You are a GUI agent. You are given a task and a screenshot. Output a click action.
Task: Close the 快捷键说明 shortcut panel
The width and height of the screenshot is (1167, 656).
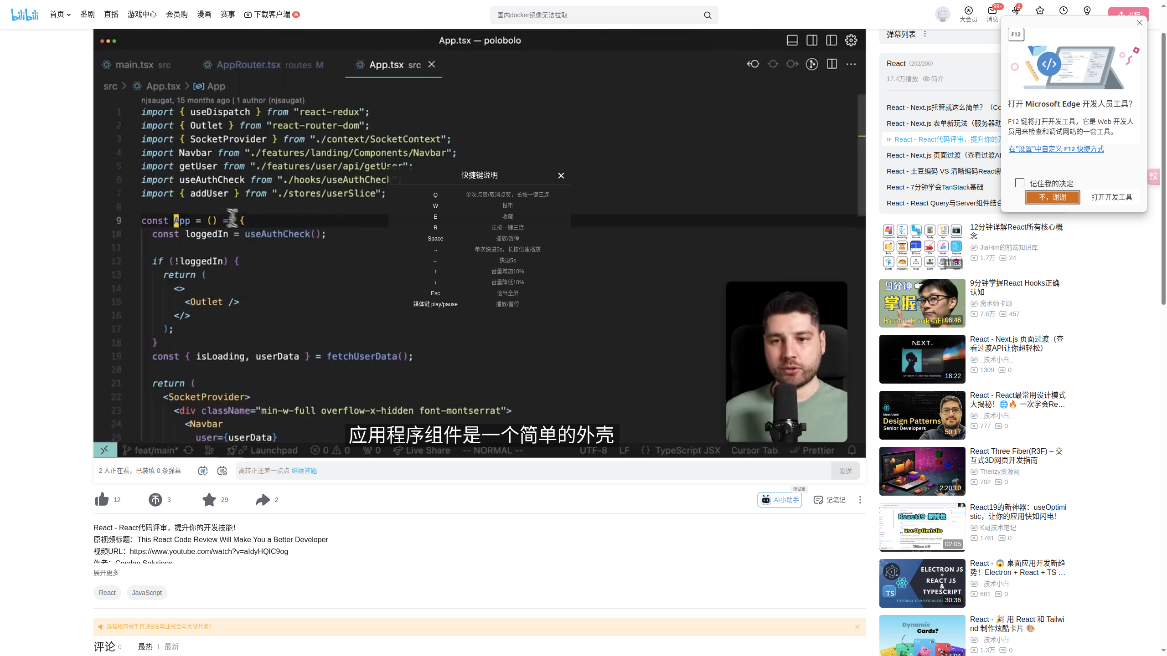coord(561,175)
